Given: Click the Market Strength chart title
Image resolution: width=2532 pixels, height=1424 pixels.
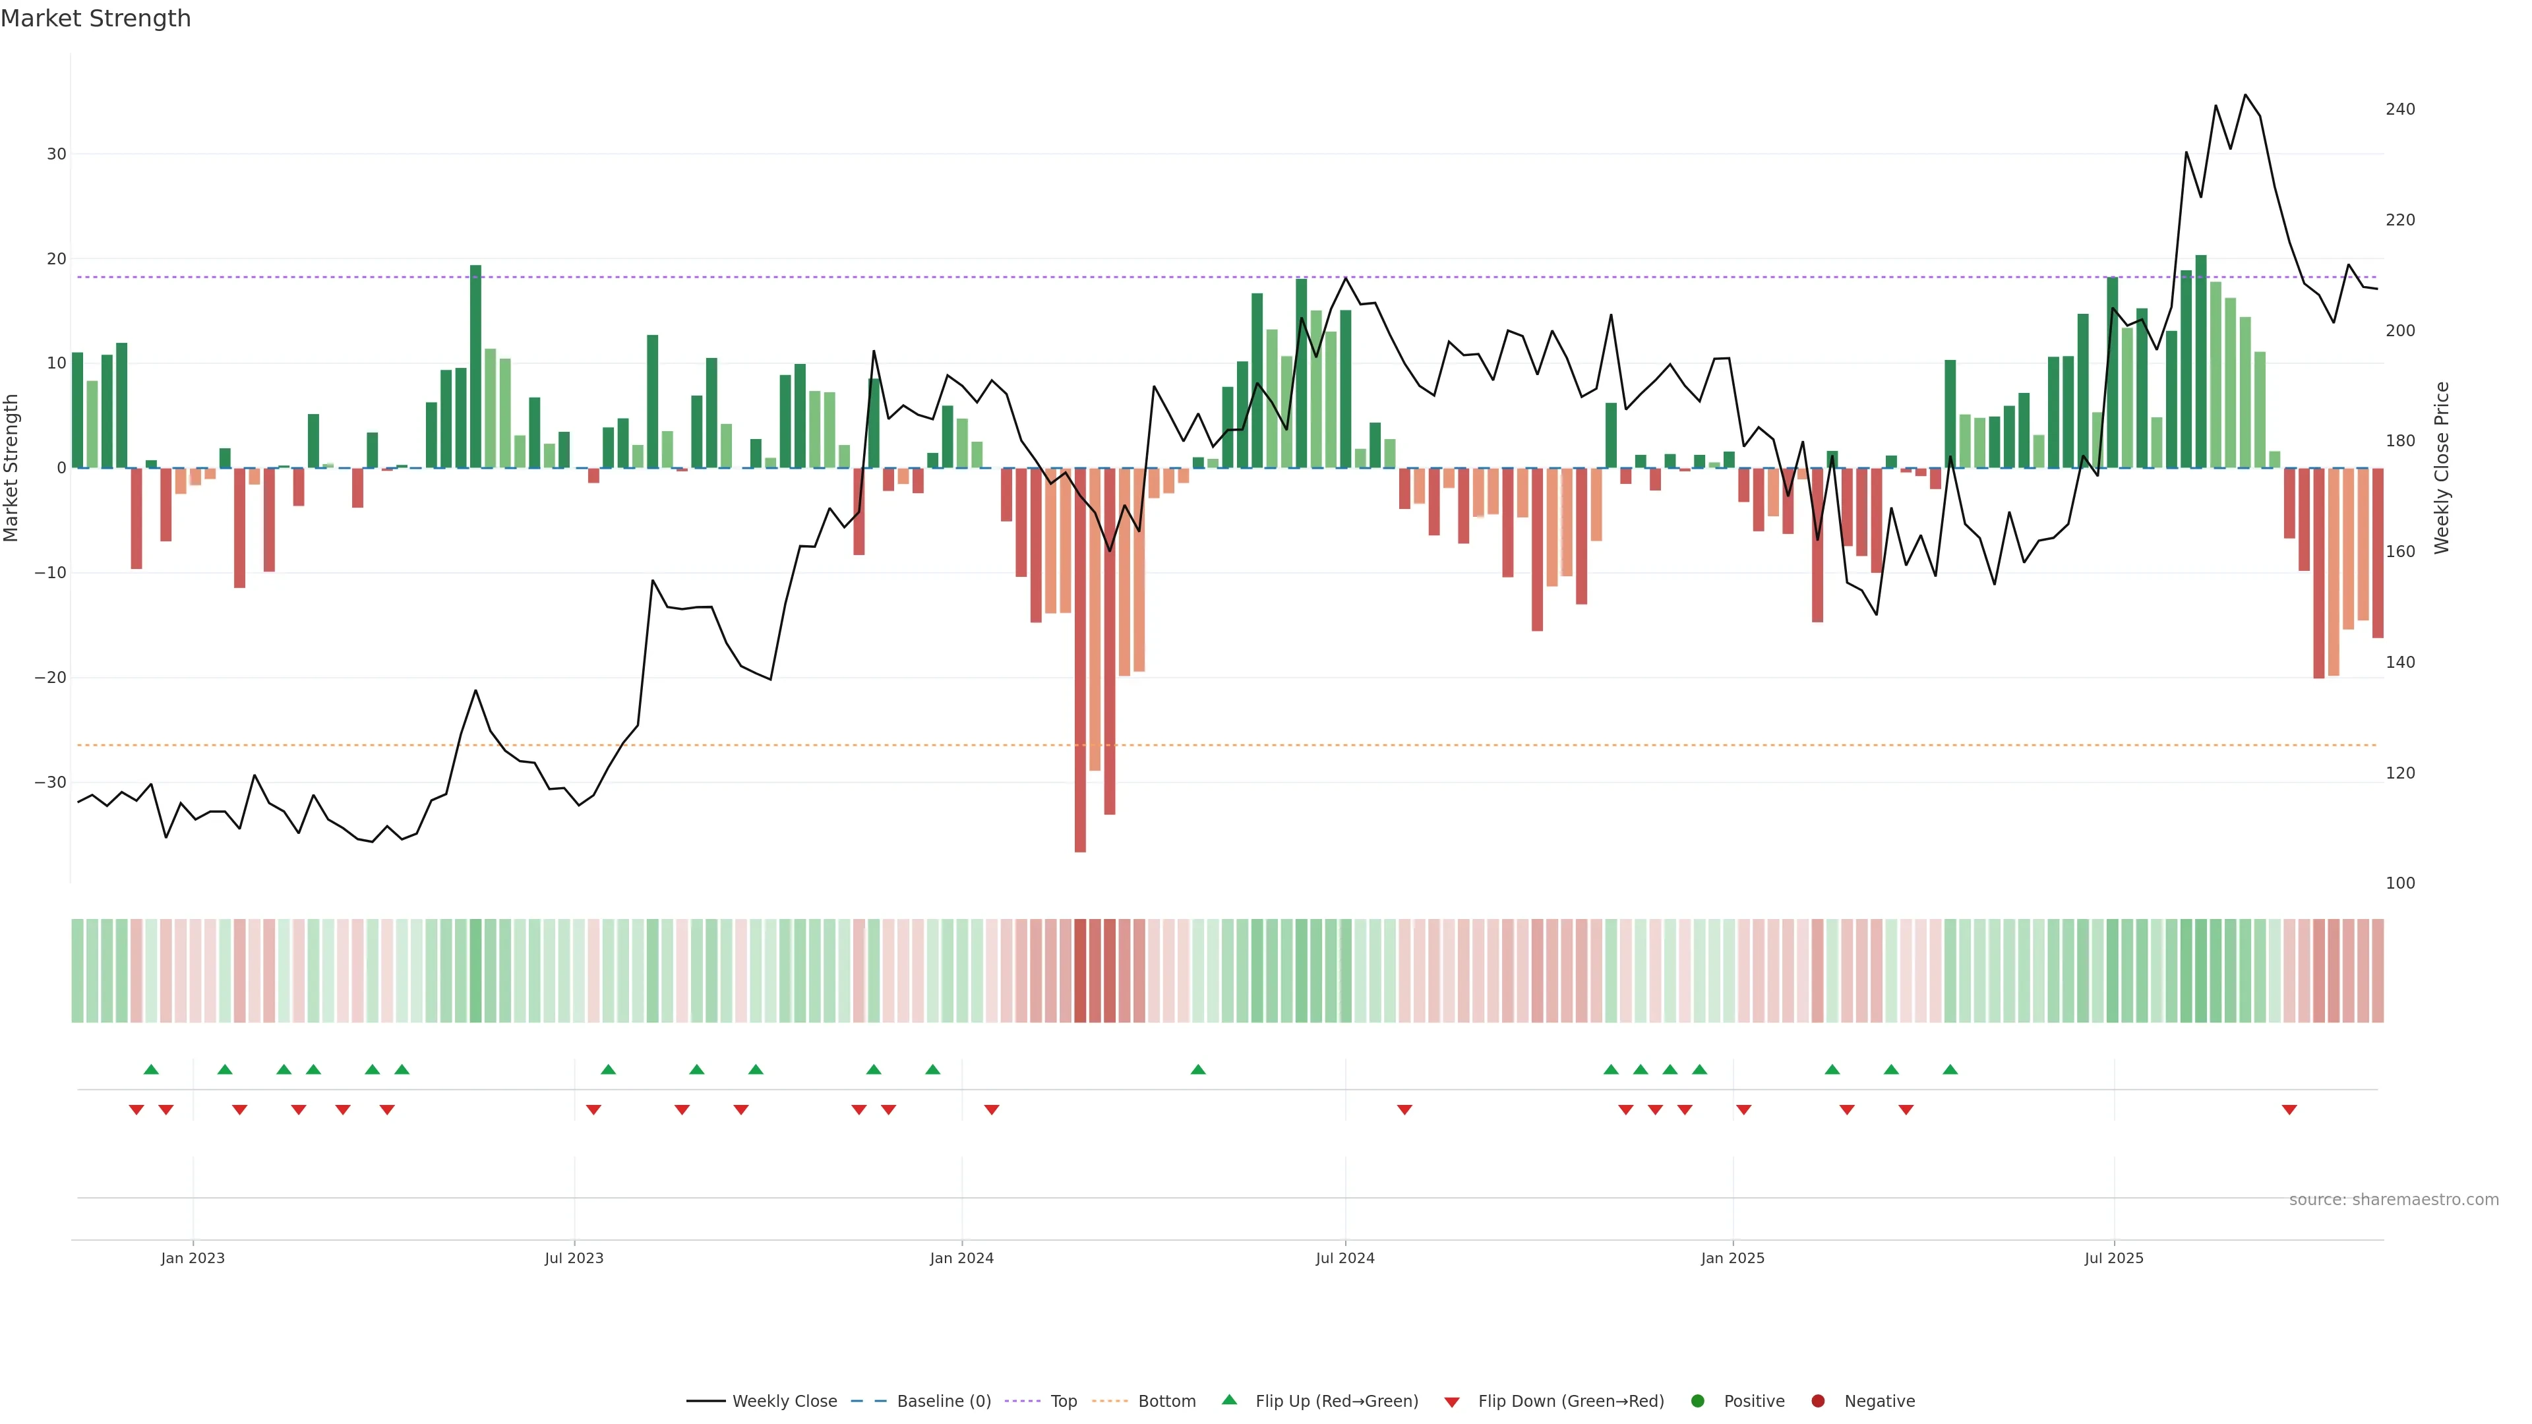Looking at the screenshot, I should 96,18.
